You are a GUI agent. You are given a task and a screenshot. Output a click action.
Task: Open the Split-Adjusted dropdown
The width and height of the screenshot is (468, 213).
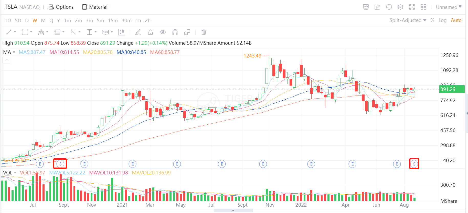pyautogui.click(x=408, y=20)
